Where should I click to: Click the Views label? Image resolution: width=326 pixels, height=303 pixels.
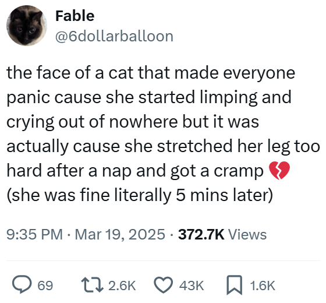tap(247, 234)
